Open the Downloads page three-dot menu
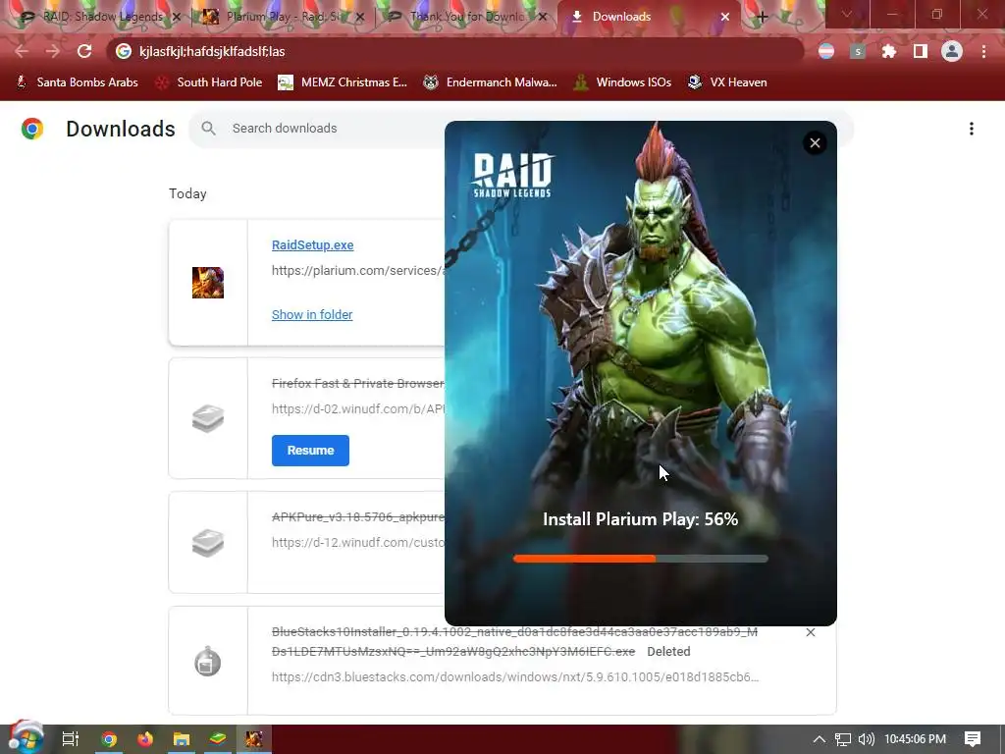This screenshot has height=754, width=1005. 971,129
